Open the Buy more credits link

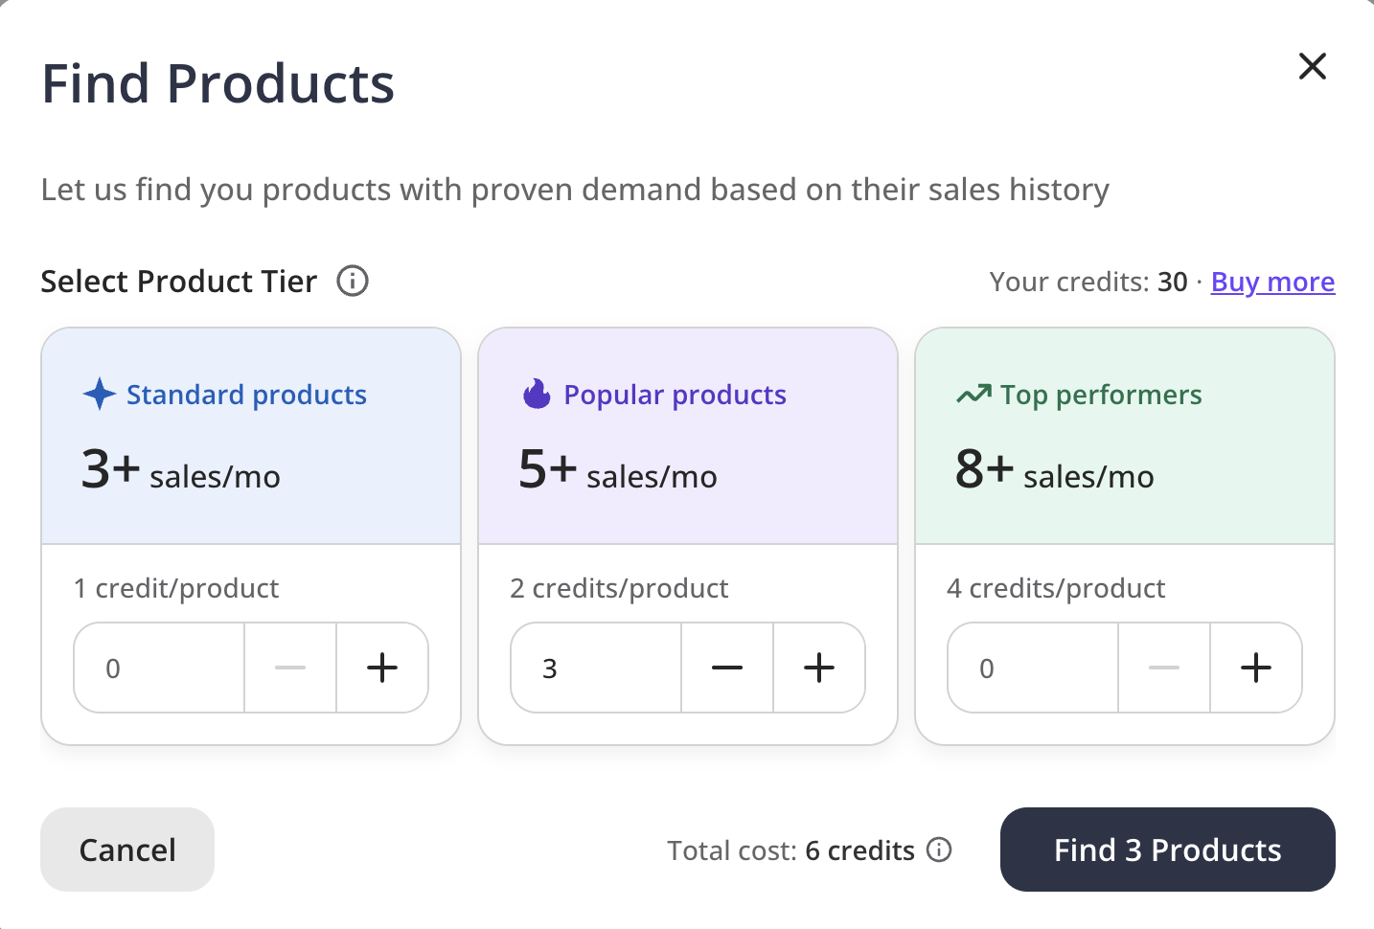[x=1272, y=282]
